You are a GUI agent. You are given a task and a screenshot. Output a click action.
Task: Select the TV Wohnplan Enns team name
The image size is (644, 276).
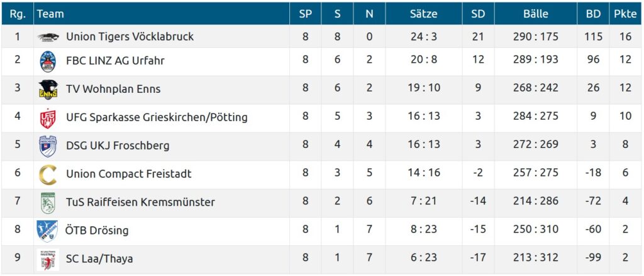tap(113, 88)
